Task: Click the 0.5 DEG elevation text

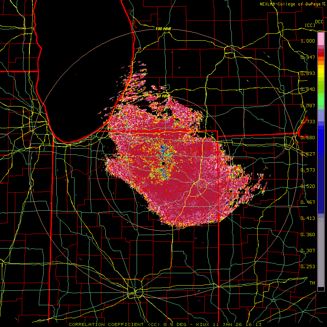Action: pyautogui.click(x=175, y=324)
